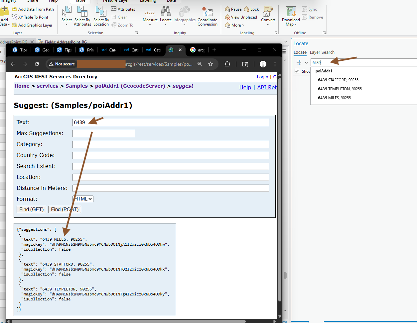The width and height of the screenshot is (417, 323).
Task: Bookmark page with star icon
Action: pos(210,64)
